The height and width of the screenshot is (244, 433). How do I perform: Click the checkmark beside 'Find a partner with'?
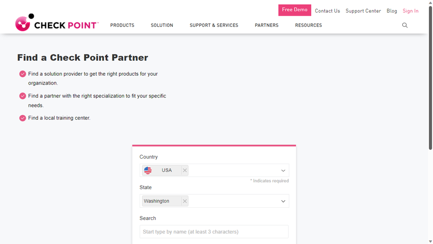pyautogui.click(x=23, y=96)
